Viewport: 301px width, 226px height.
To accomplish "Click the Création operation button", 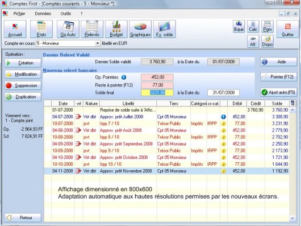I will pos(23,63).
